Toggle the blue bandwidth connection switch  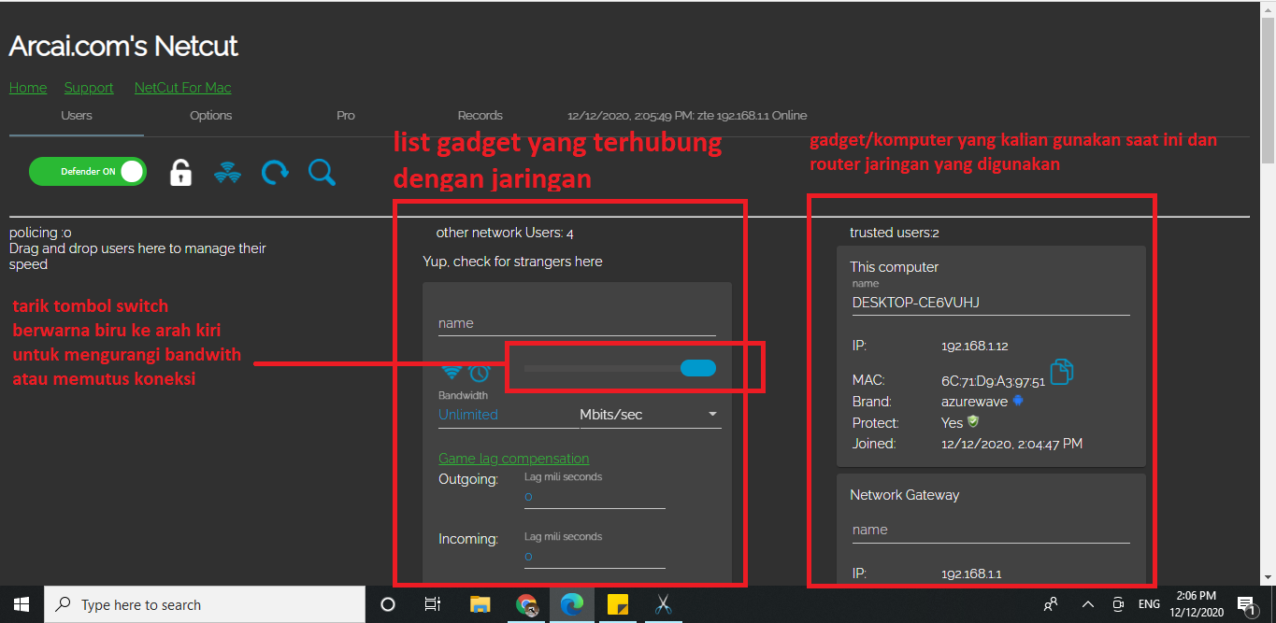(698, 368)
